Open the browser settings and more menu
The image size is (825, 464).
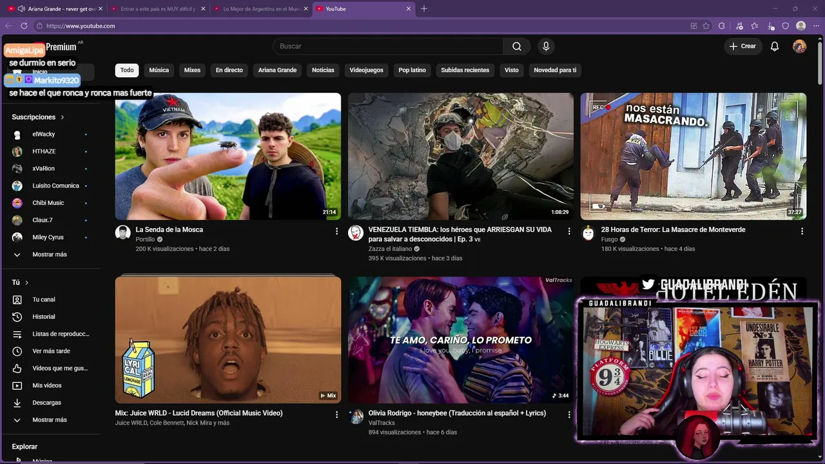tap(816, 26)
